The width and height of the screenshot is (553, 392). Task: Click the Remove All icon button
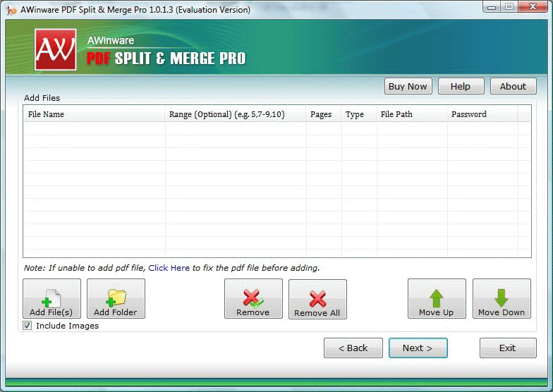tap(317, 299)
